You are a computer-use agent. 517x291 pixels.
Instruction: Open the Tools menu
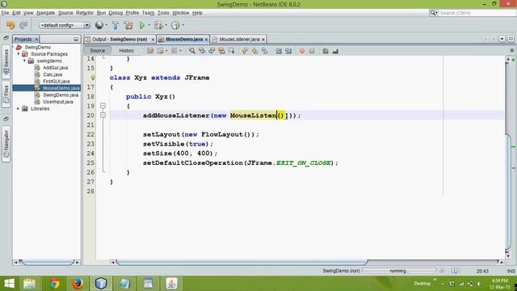pyautogui.click(x=163, y=13)
